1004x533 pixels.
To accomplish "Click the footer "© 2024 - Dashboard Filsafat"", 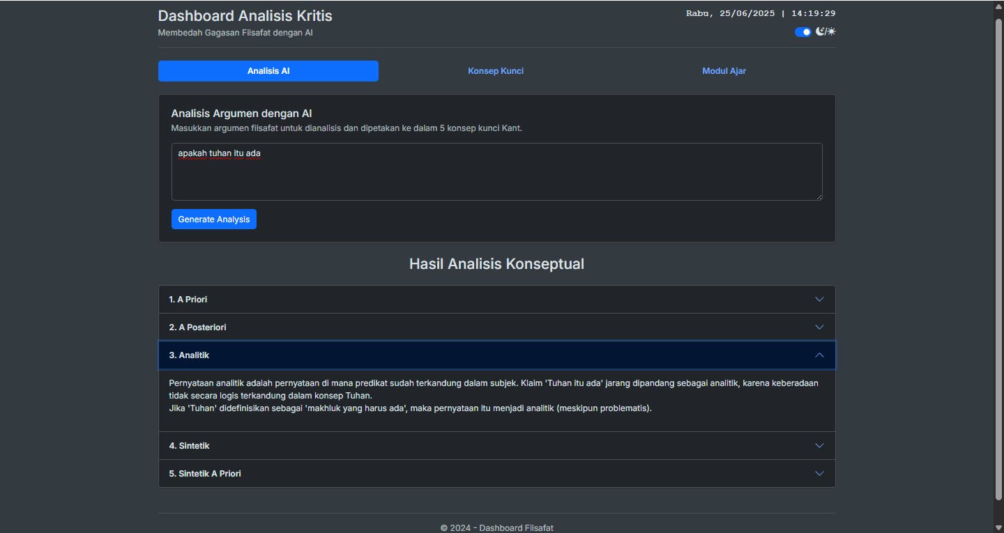I will [497, 528].
